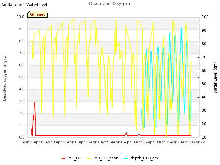Click the GT_met label box
Viewport: 220px width, 165px height.
[37, 14]
